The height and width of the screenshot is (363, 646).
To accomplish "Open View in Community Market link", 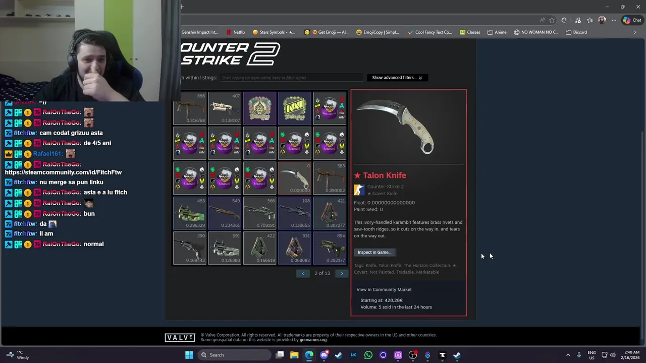I will coord(384,289).
